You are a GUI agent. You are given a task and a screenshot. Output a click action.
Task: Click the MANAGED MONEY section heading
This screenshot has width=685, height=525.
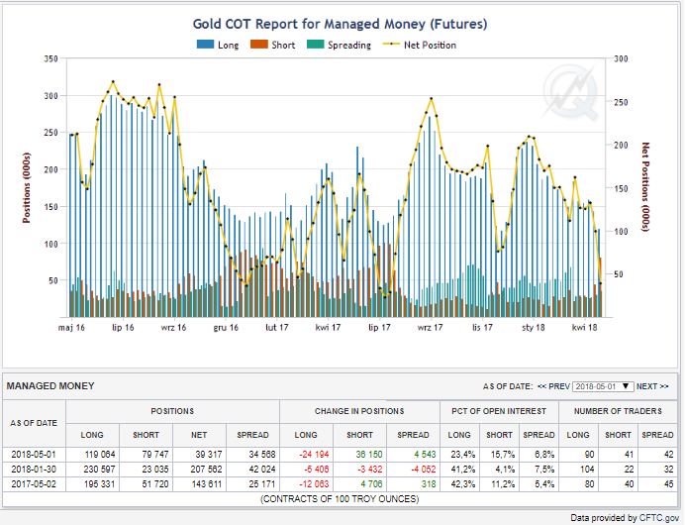50,386
